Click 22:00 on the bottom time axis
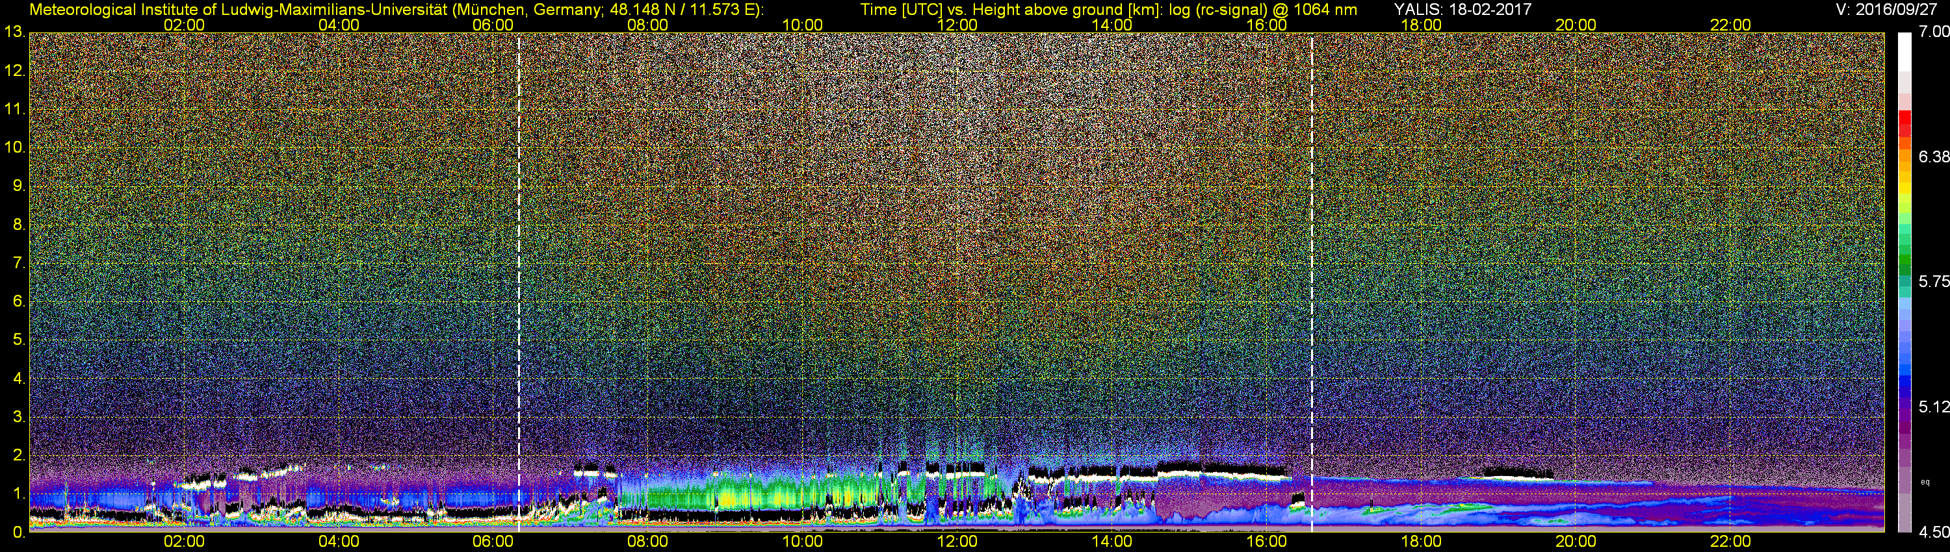1950x552 pixels. (1730, 542)
